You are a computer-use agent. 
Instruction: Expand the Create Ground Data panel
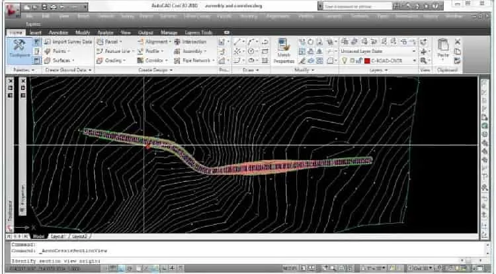(68, 70)
